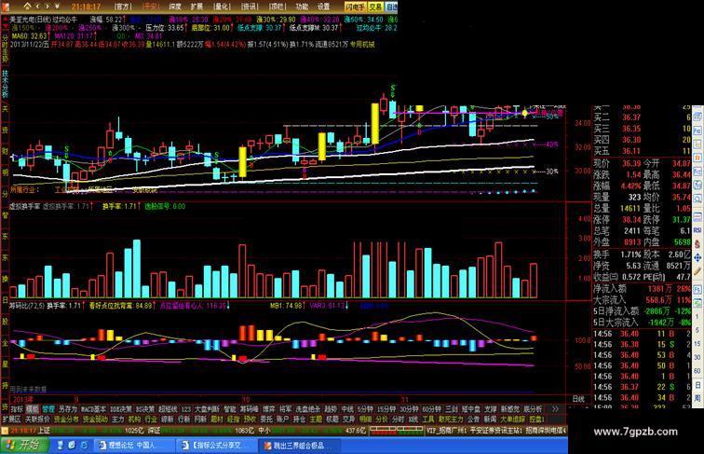Open the 平安 menu

151,7
